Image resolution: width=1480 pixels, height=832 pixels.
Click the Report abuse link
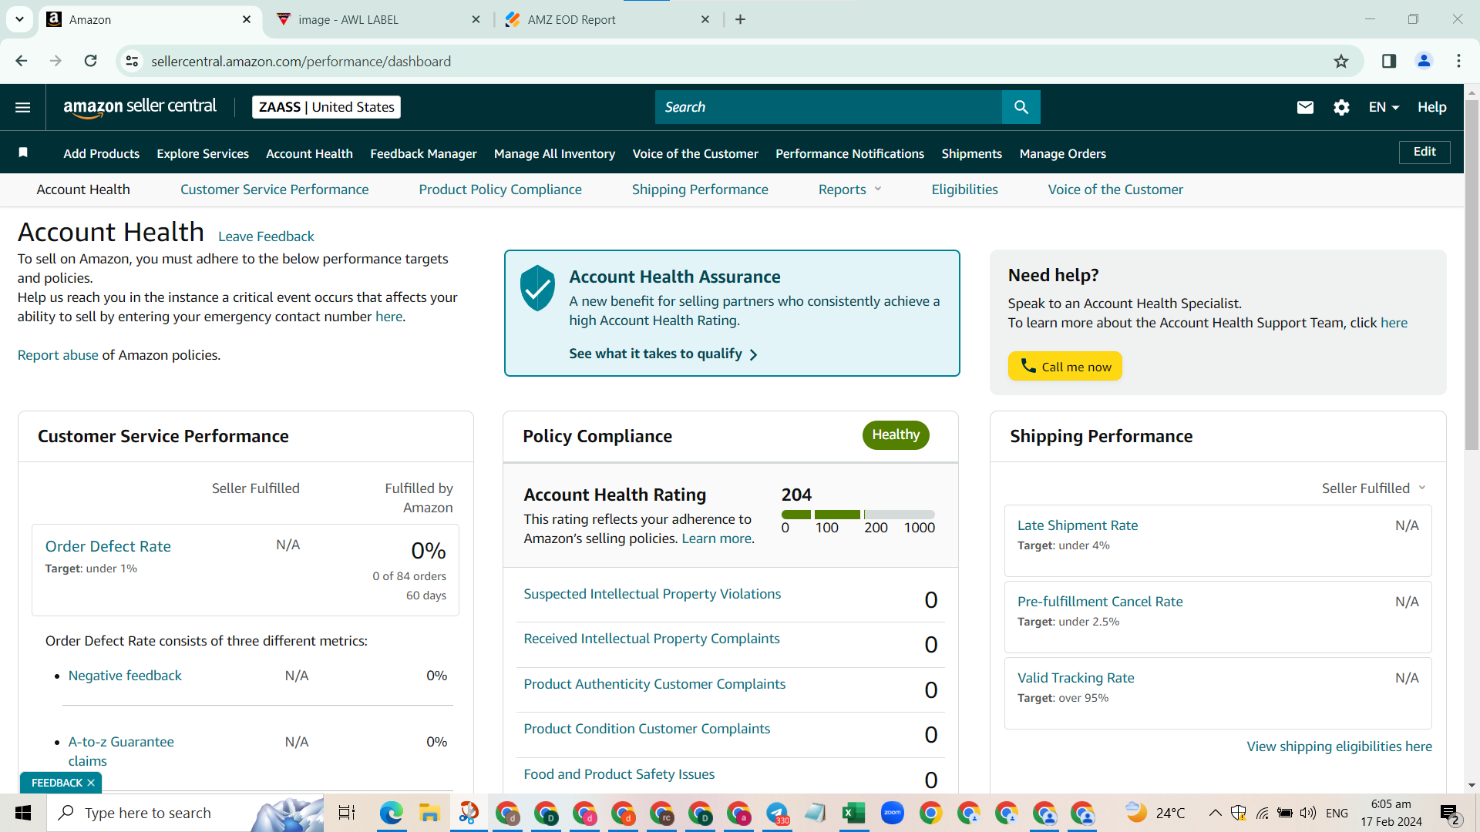(58, 355)
